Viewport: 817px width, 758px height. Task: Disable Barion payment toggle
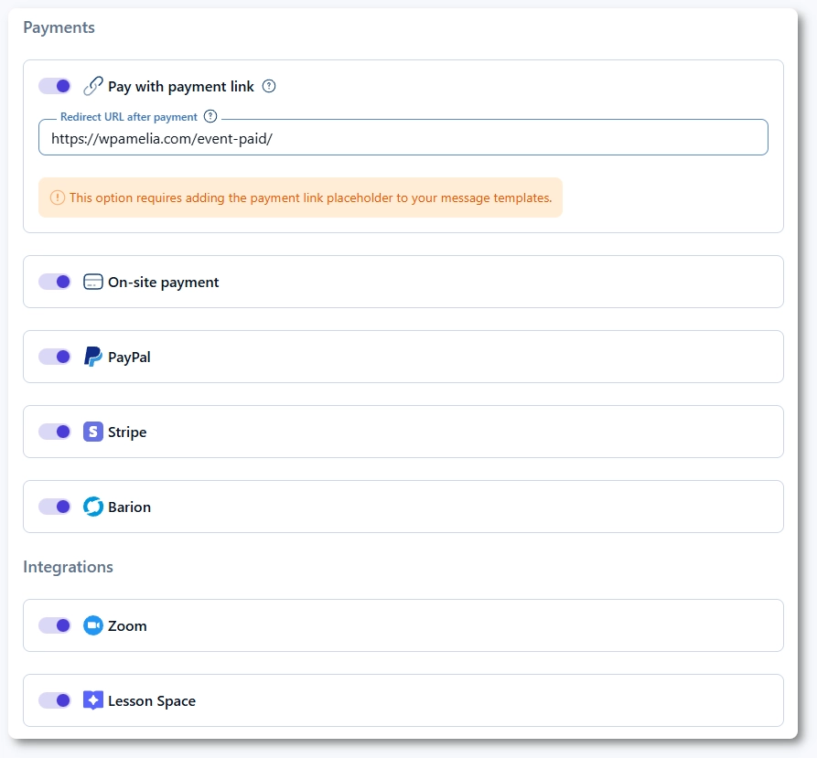point(55,507)
